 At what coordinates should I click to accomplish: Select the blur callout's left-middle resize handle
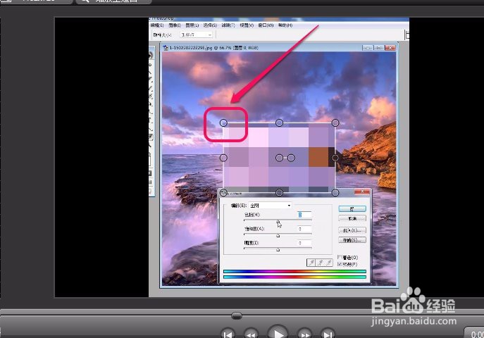click(x=223, y=158)
